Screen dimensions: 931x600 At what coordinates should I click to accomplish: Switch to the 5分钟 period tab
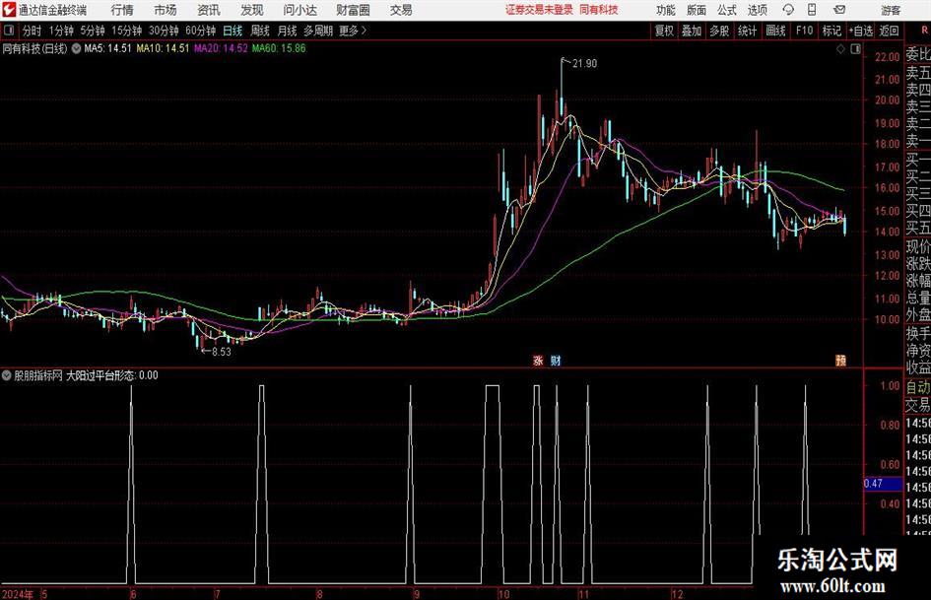coord(93,31)
